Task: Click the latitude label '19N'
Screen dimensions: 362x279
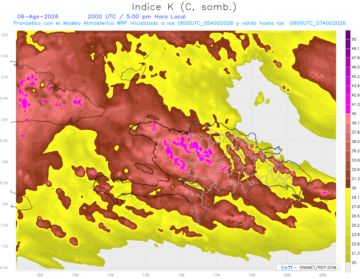Action: 5,162
